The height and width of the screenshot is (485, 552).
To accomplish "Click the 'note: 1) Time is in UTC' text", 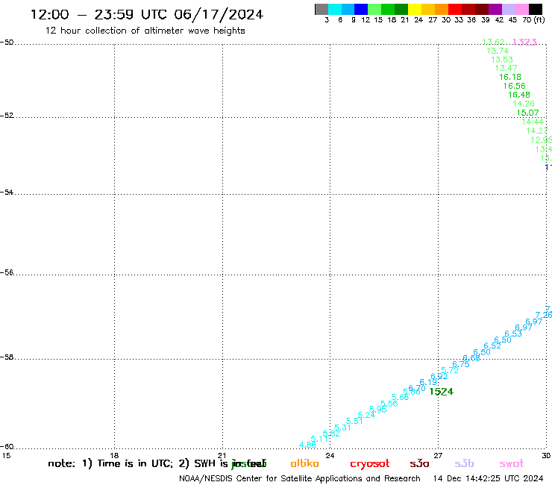I will (110, 463).
